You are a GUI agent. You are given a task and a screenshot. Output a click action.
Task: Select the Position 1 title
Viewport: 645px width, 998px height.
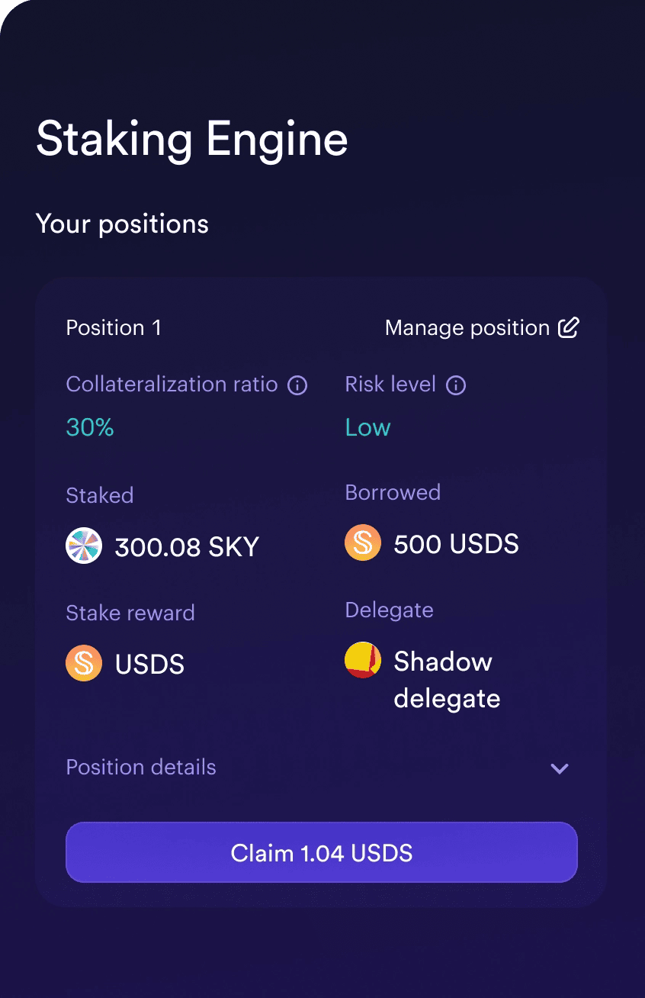(114, 328)
